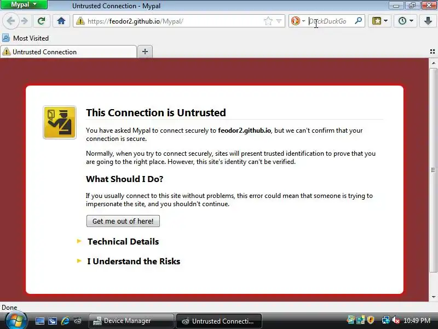Open the Most Visited bookmarks folder
The height and width of the screenshot is (329, 438).
25,38
